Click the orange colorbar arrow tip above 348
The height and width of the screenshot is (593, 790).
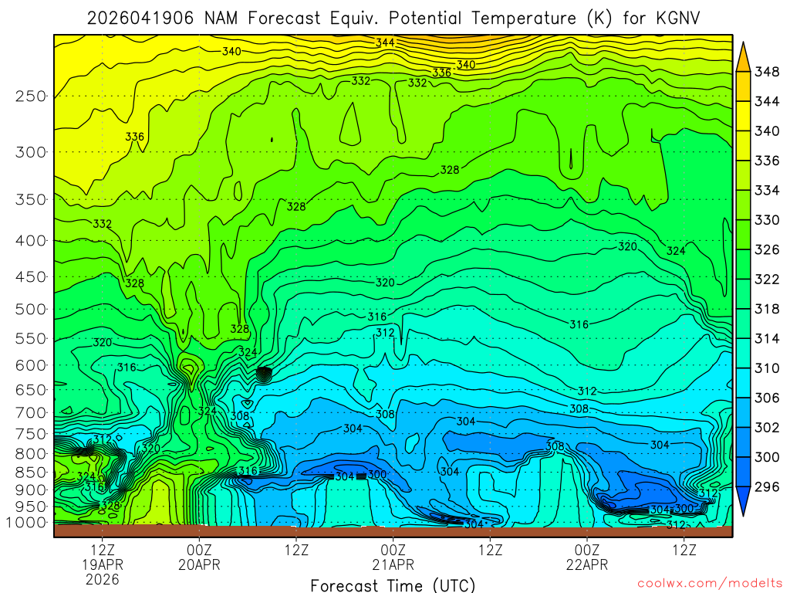tap(743, 59)
